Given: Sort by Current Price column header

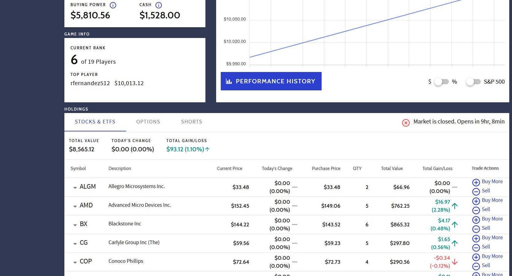Looking at the screenshot, I should tap(230, 168).
